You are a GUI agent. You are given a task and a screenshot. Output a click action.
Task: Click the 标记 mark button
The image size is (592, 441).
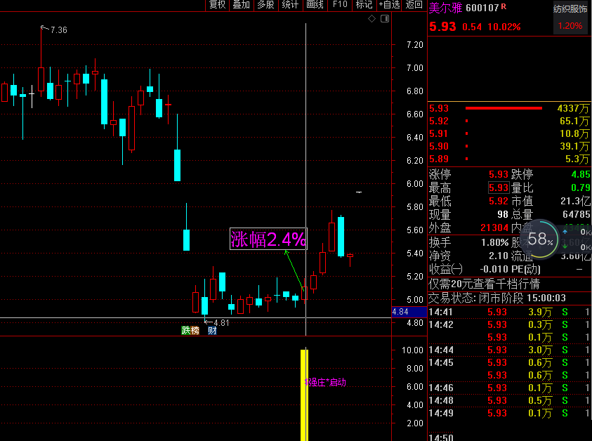point(364,4)
